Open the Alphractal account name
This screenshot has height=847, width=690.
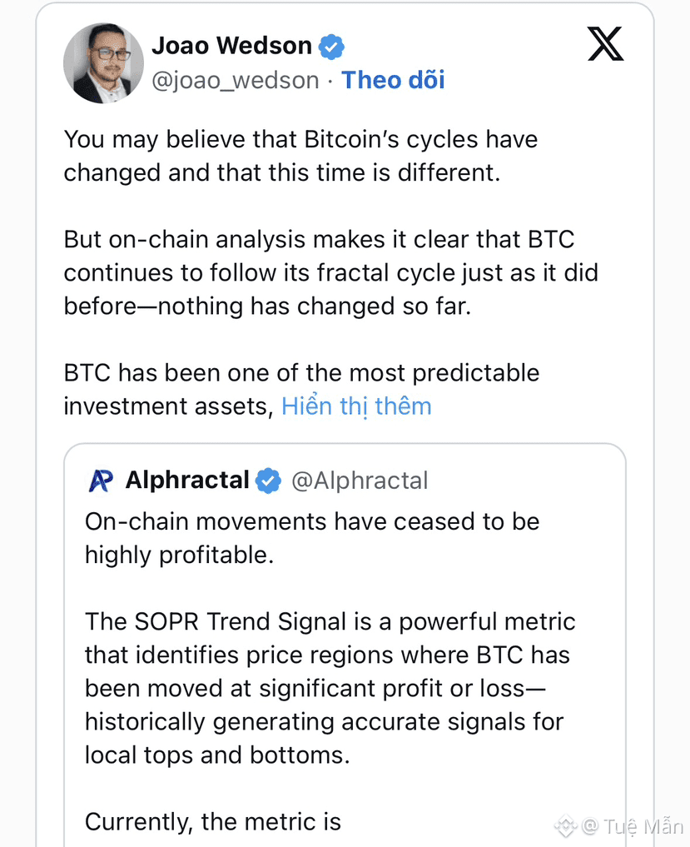pos(187,481)
